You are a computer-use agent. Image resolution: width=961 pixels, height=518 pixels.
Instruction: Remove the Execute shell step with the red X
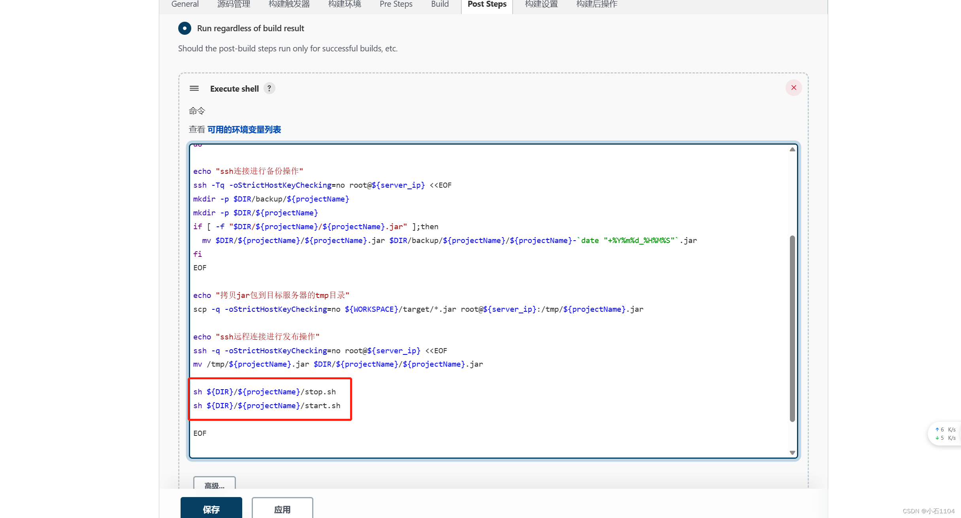click(x=793, y=88)
